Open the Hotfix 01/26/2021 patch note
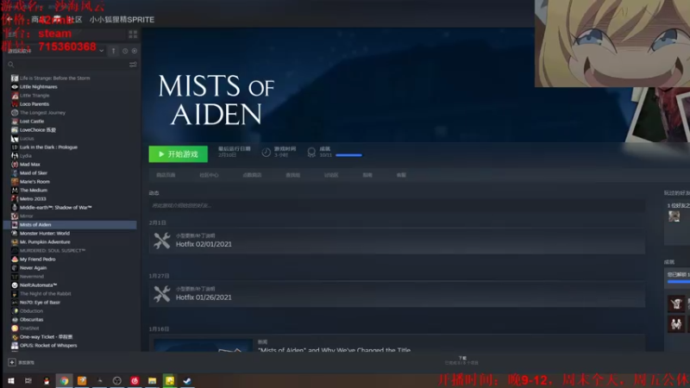 [397, 294]
